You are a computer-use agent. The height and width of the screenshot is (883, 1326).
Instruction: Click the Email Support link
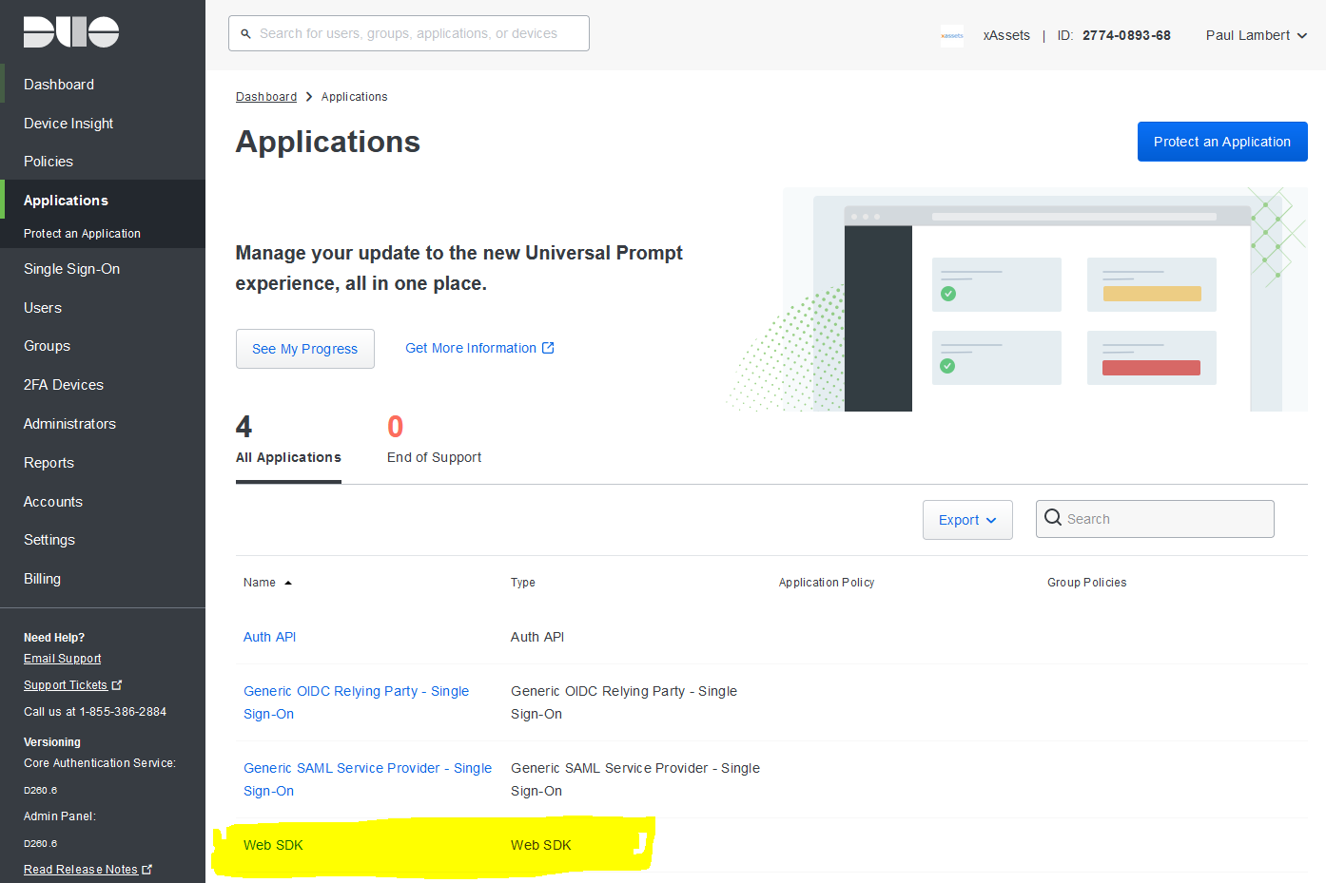tap(62, 658)
